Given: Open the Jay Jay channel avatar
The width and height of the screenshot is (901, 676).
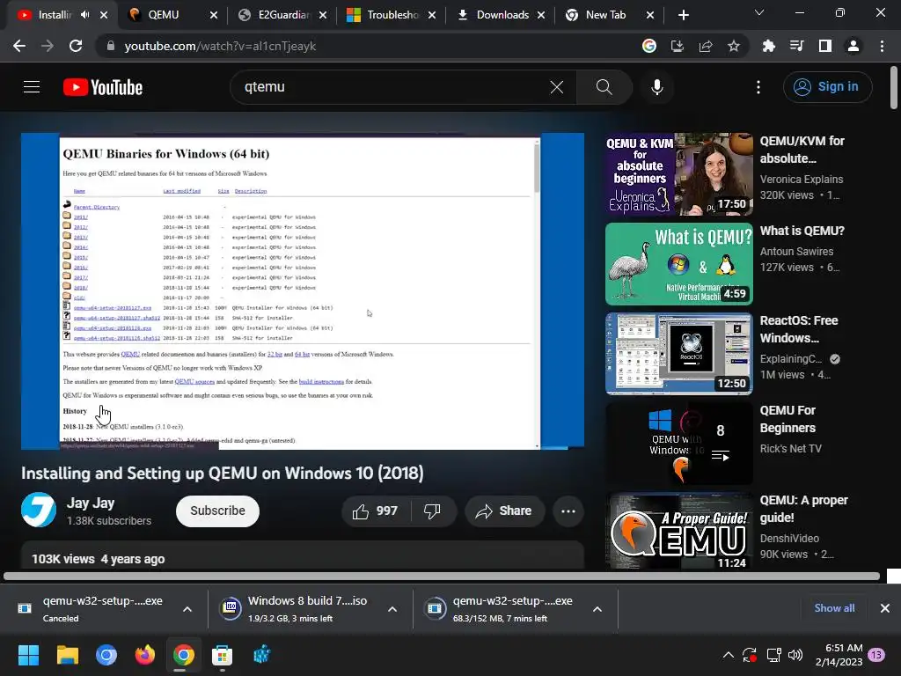Looking at the screenshot, I should 39,510.
